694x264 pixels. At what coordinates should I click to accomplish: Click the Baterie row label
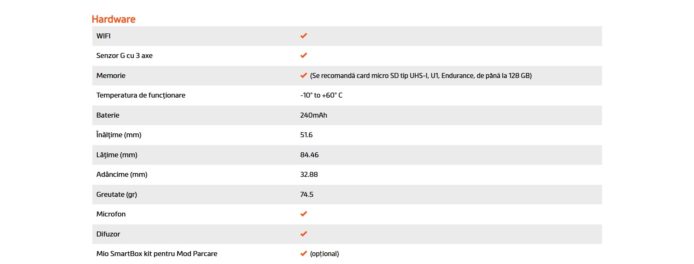coord(108,115)
